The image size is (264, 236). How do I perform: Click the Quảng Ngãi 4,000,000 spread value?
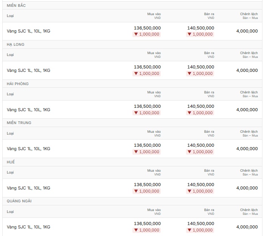[x=247, y=227]
